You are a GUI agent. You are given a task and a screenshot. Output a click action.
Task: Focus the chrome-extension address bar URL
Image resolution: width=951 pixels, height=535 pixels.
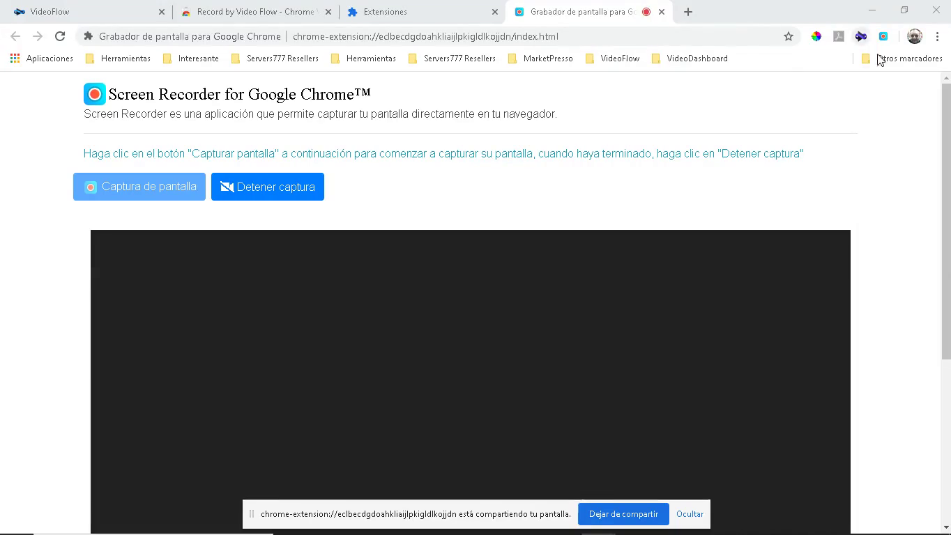425,36
